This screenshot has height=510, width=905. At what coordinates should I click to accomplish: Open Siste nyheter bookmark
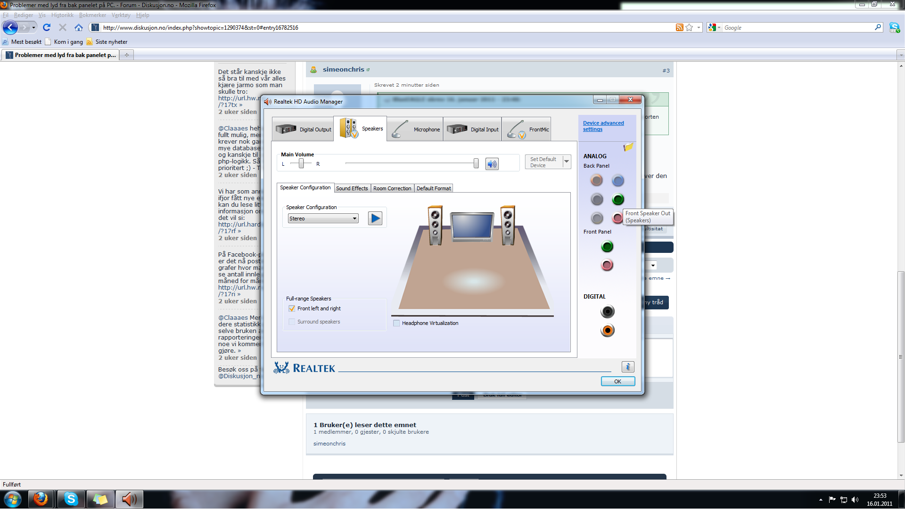[107, 42]
